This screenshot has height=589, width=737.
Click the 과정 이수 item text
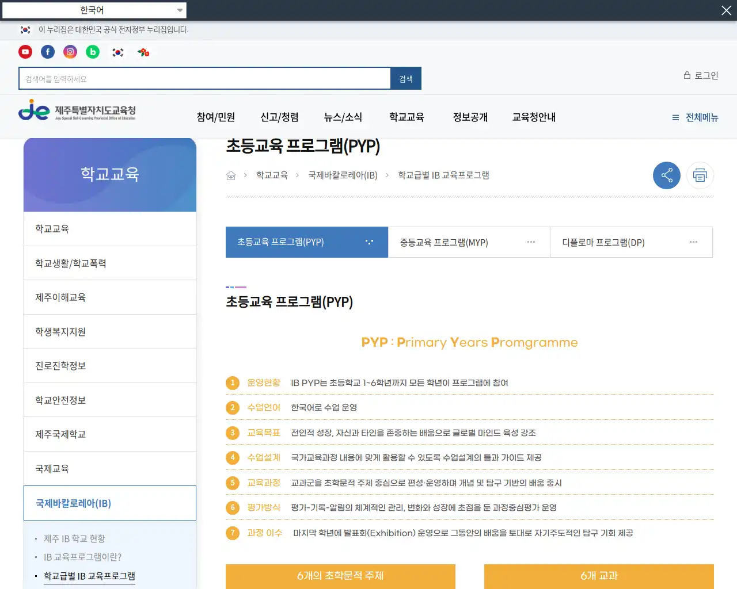click(265, 533)
